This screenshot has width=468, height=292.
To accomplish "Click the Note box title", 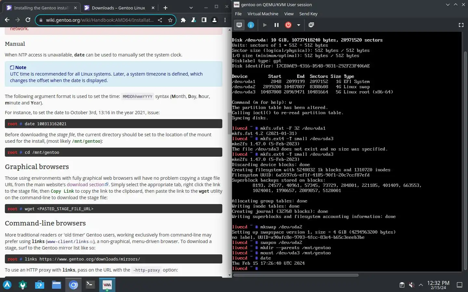I will pyautogui.click(x=18, y=67).
